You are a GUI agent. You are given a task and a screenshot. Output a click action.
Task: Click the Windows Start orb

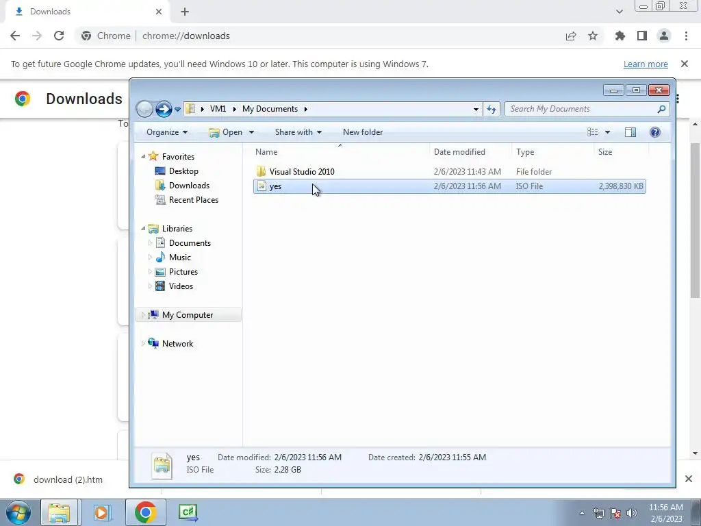(18, 512)
